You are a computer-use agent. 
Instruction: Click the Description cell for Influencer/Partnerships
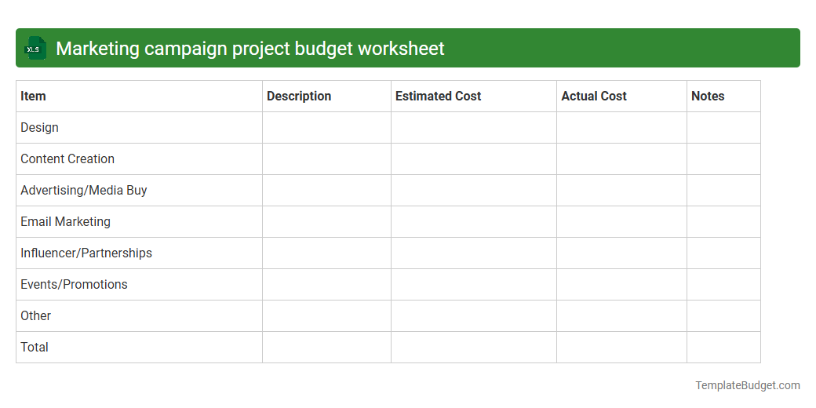327,253
